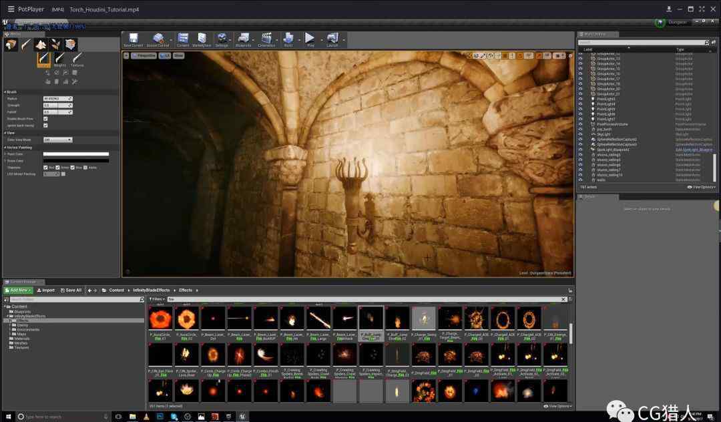Open Marketplace from the toolbar
Image resolution: width=721 pixels, height=422 pixels.
(x=202, y=40)
